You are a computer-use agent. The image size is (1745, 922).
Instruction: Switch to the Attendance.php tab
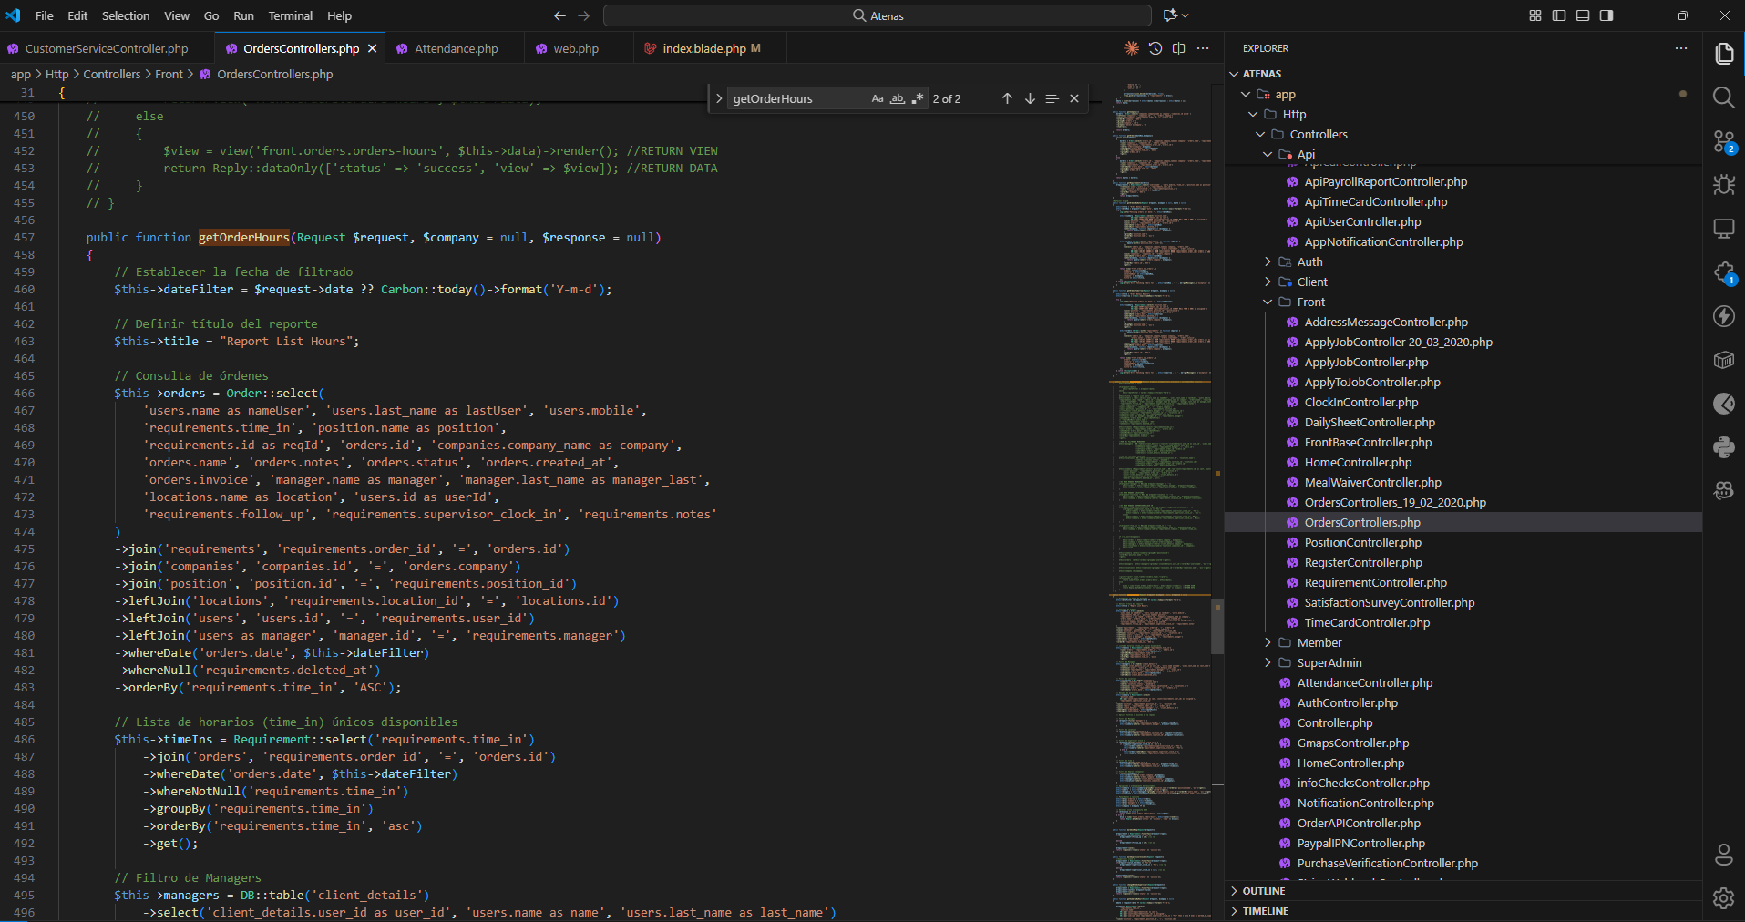456,48
